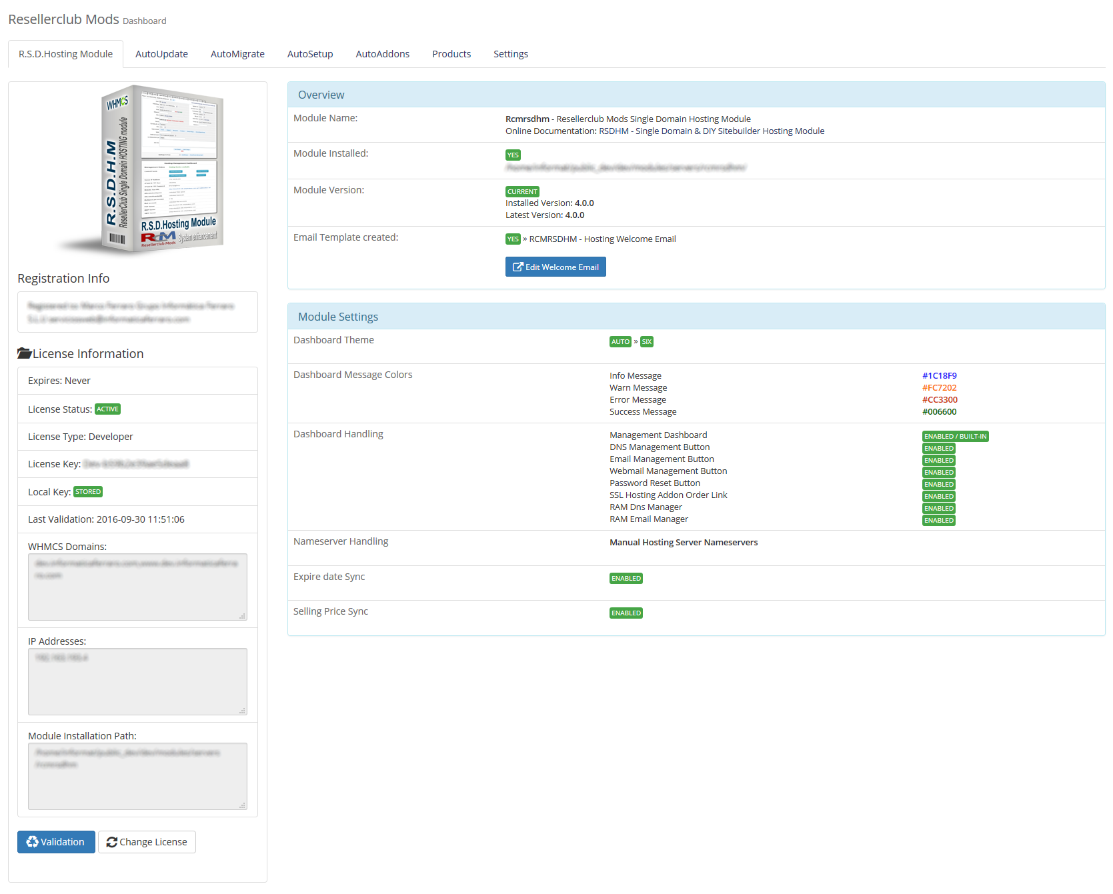Click the 'Dashboard Message Colors' label

click(x=353, y=375)
